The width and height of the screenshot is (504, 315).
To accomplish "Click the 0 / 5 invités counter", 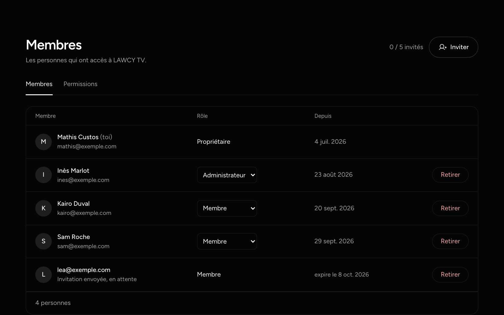I will (406, 47).
